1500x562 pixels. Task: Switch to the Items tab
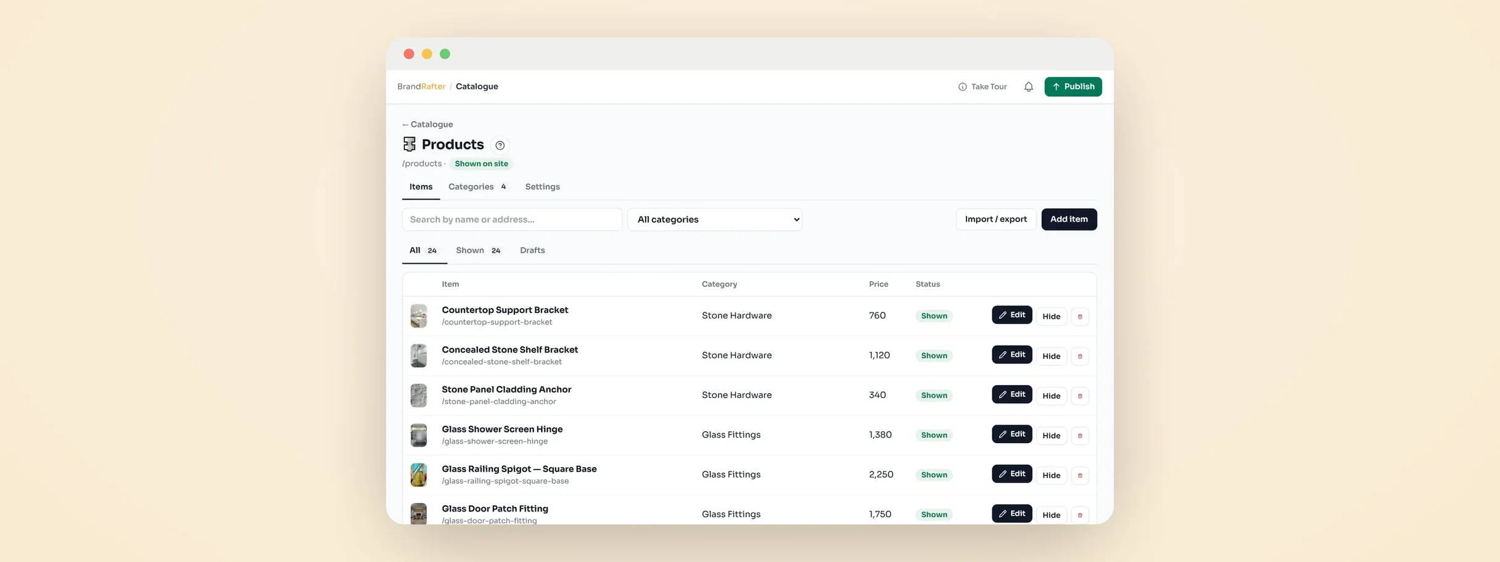[421, 187]
